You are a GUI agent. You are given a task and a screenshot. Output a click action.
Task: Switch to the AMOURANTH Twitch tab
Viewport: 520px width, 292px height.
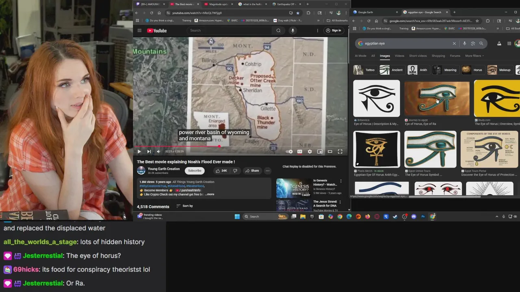click(x=149, y=4)
